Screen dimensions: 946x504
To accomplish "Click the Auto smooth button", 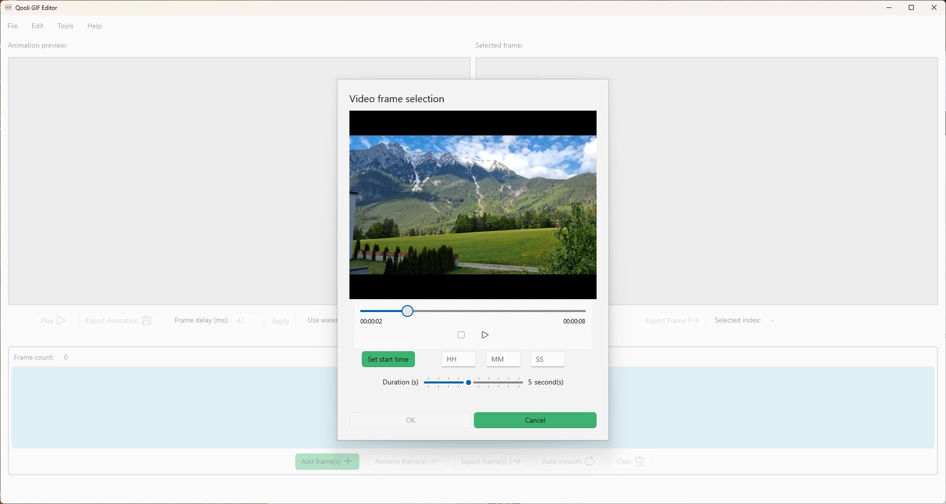I will [x=568, y=461].
